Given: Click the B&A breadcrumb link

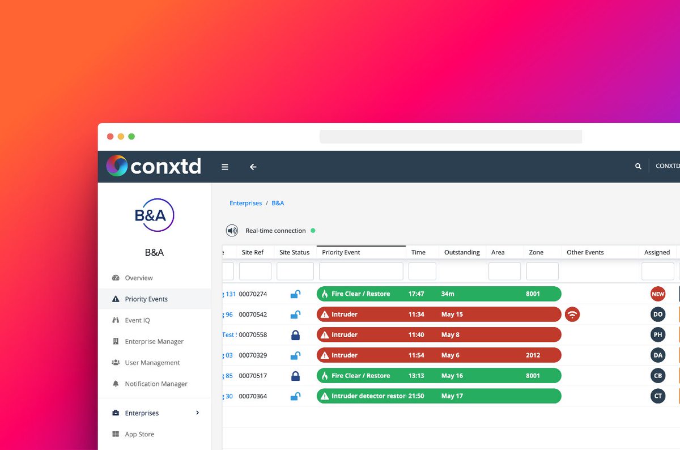Looking at the screenshot, I should (x=278, y=202).
